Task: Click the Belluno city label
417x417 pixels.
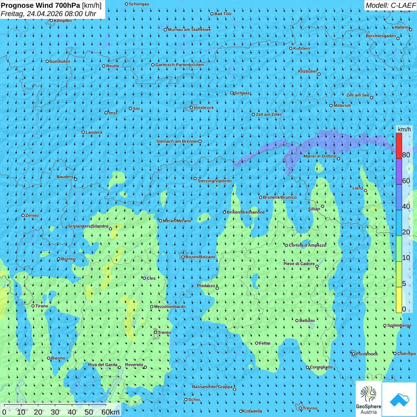Action: [x=307, y=320]
